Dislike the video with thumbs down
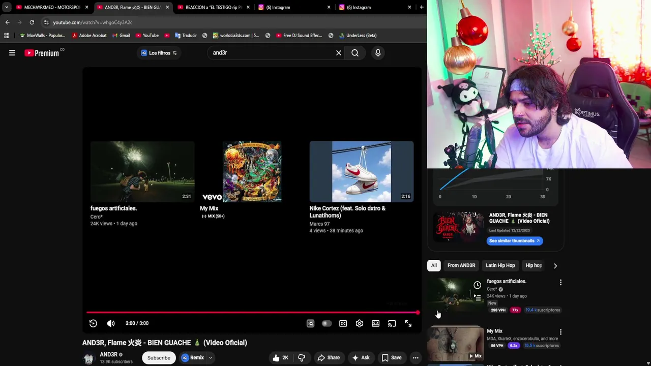This screenshot has width=651, height=366. pyautogui.click(x=302, y=358)
